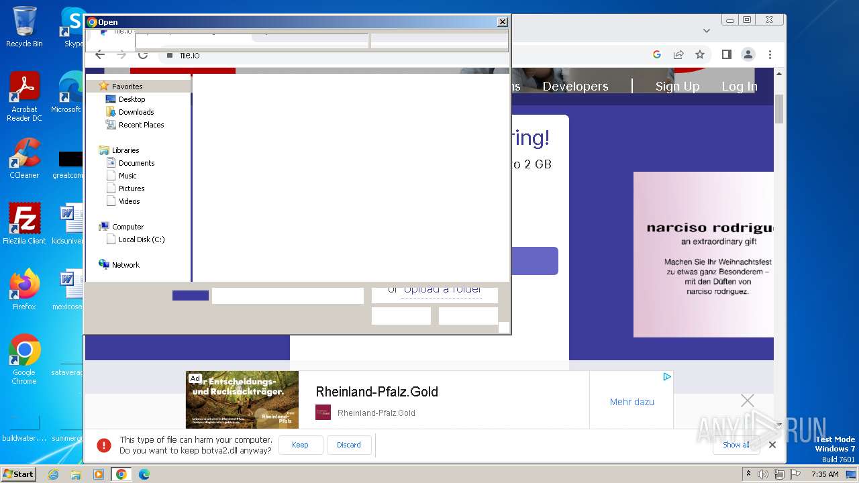The width and height of the screenshot is (859, 483).
Task: Select Pictures library
Action: 132,189
